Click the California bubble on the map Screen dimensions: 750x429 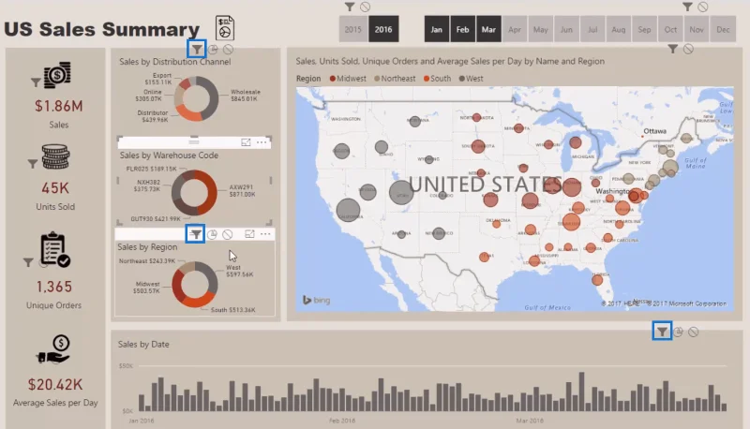(x=348, y=210)
